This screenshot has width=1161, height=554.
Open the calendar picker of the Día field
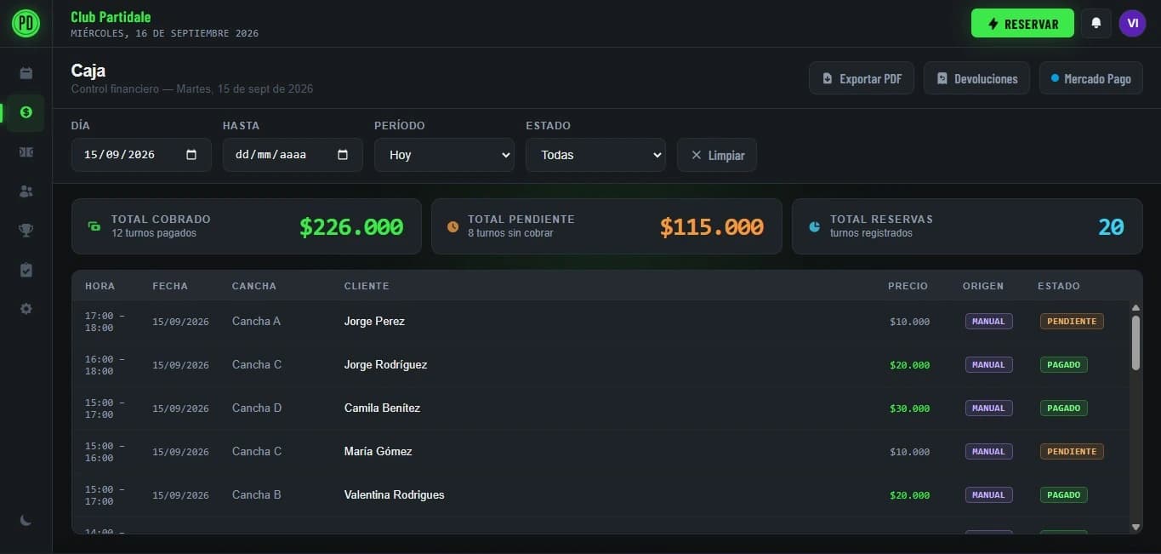[191, 155]
